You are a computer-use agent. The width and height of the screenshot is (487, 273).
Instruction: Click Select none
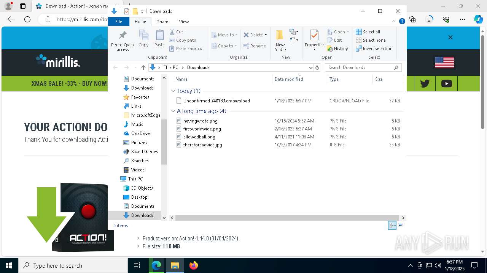pyautogui.click(x=371, y=40)
